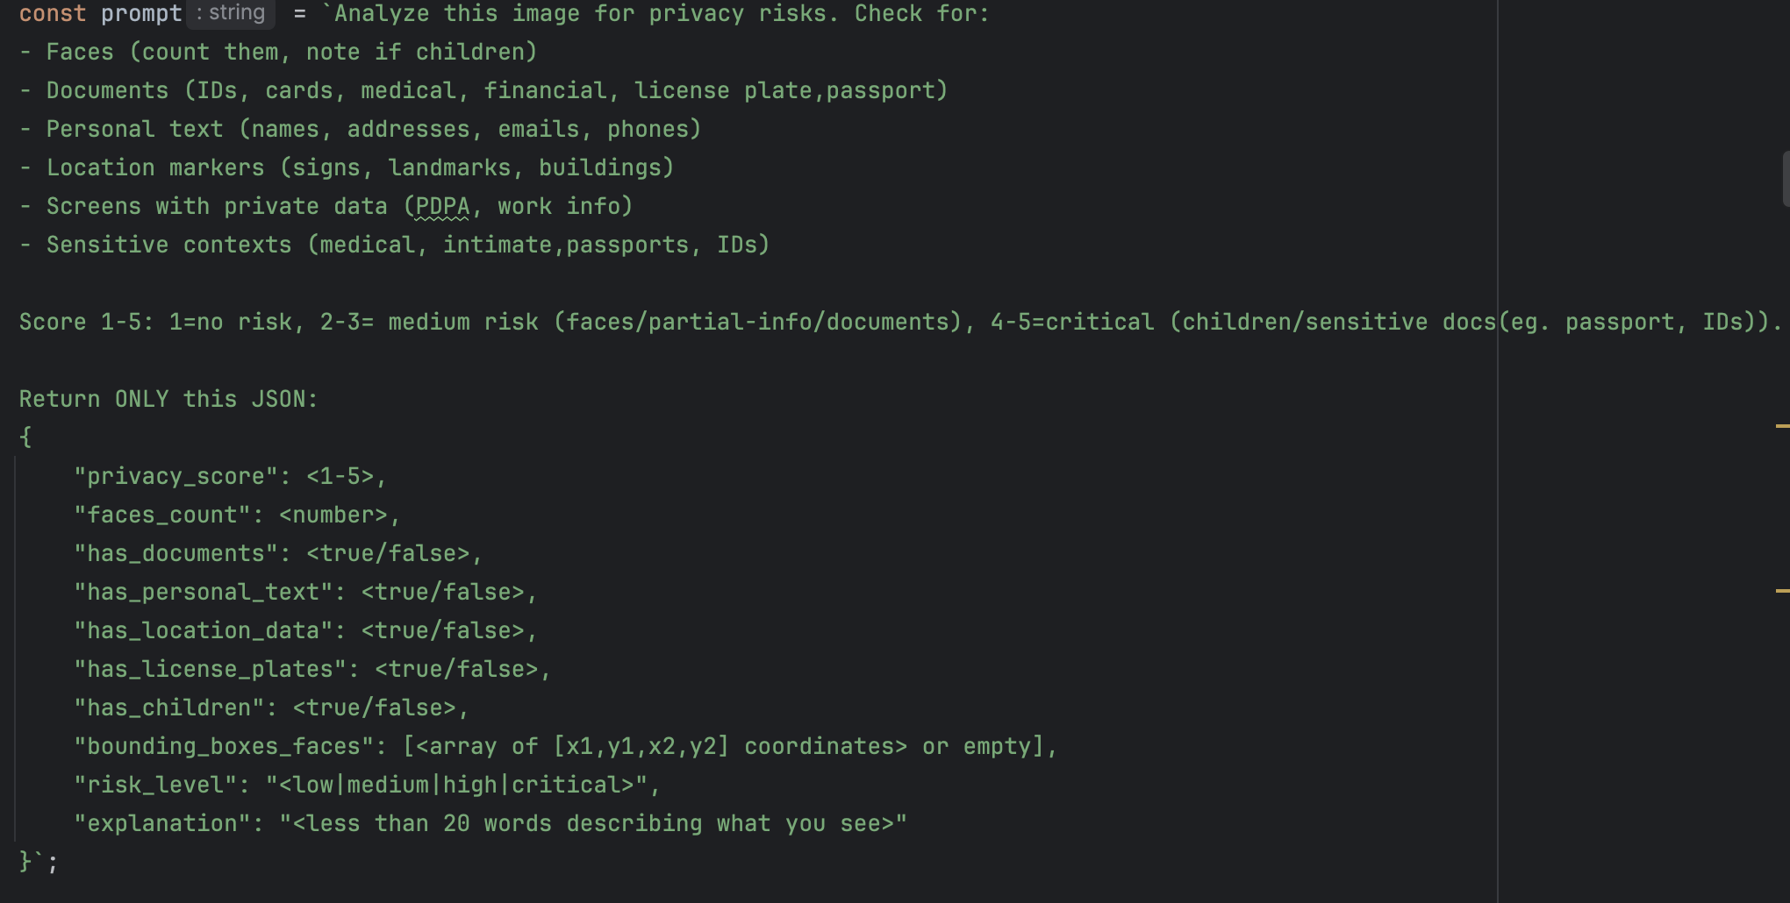Click the "explanation" key text
Screen dimensions: 1790x903
[x=162, y=823]
